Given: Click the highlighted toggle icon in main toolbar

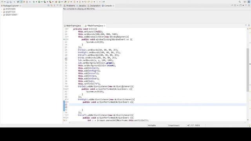Looking at the screenshot, I should tap(21, 2).
